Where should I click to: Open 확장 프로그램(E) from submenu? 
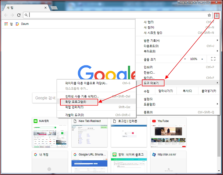pos(96,102)
